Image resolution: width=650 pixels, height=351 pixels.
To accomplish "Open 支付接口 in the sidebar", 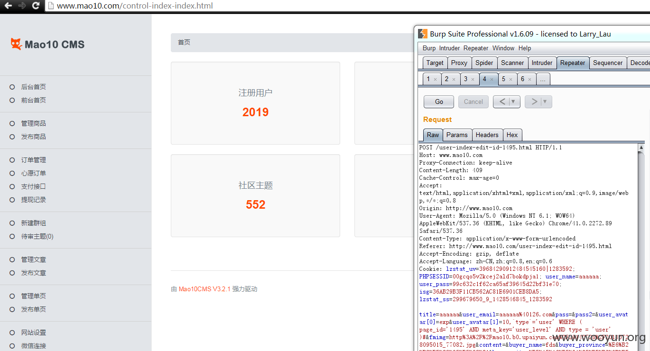I will point(33,186).
